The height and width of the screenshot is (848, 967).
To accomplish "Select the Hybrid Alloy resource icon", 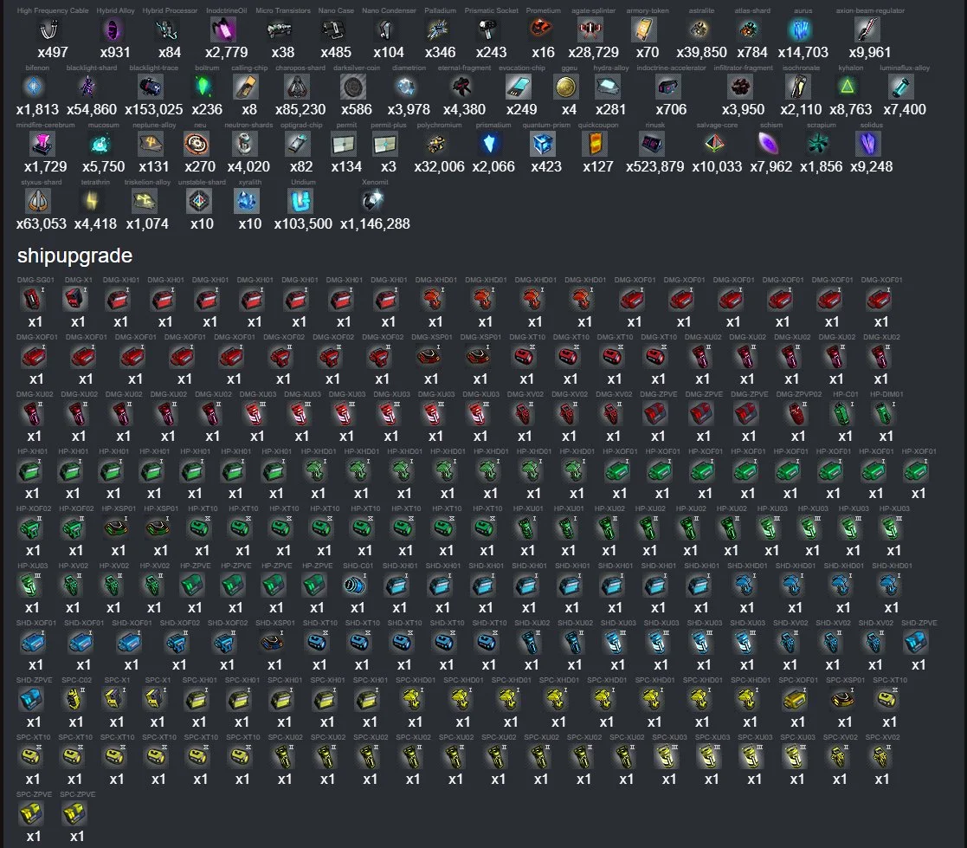I will pos(113,31).
